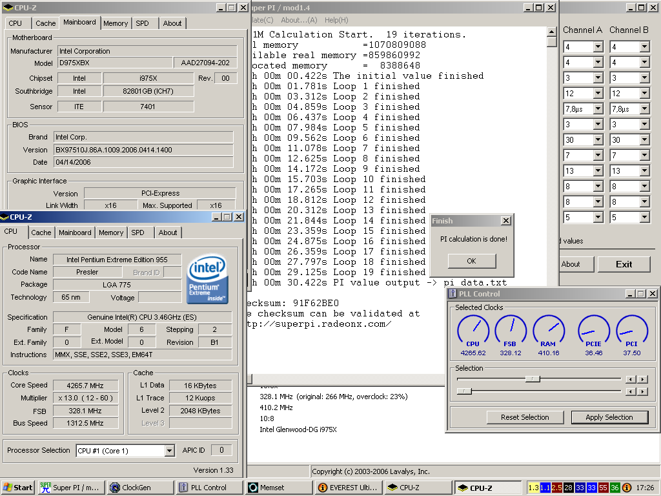Click the red 2.5 tray sensor icon
661x496 pixels.
[556, 488]
